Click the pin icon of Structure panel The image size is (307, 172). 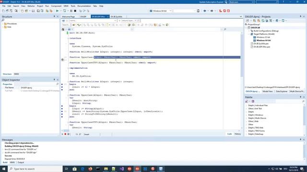pyautogui.click(x=54, y=17)
